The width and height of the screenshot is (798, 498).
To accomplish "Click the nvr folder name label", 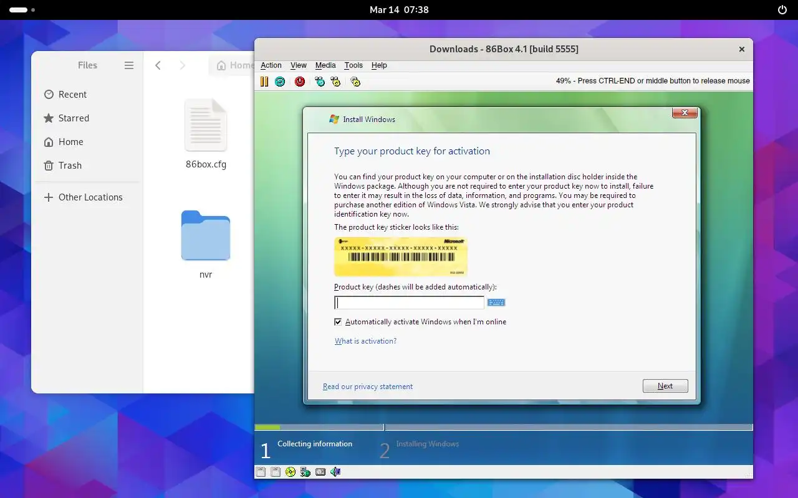I will coord(206,274).
